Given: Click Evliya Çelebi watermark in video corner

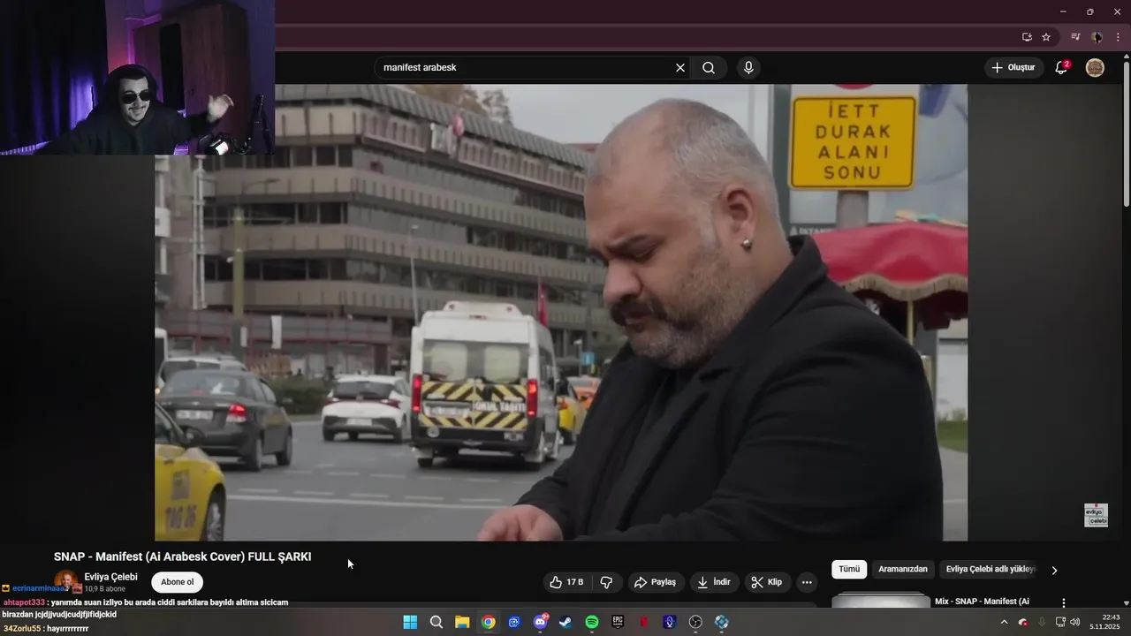Looking at the screenshot, I should 1096,516.
